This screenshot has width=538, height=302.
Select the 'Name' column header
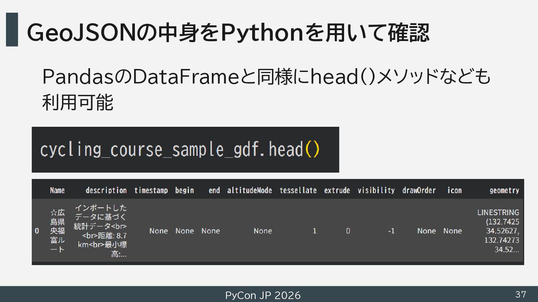click(x=57, y=190)
